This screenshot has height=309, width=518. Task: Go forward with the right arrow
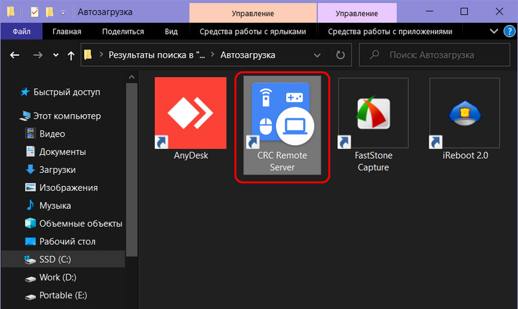(38, 55)
